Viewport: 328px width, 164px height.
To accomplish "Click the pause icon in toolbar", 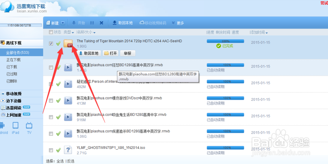I will pyautogui.click(x=92, y=23).
